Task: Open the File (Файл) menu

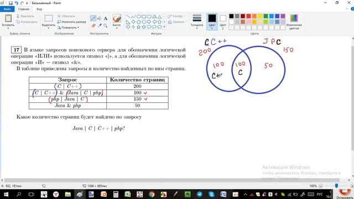Action: 7,9
